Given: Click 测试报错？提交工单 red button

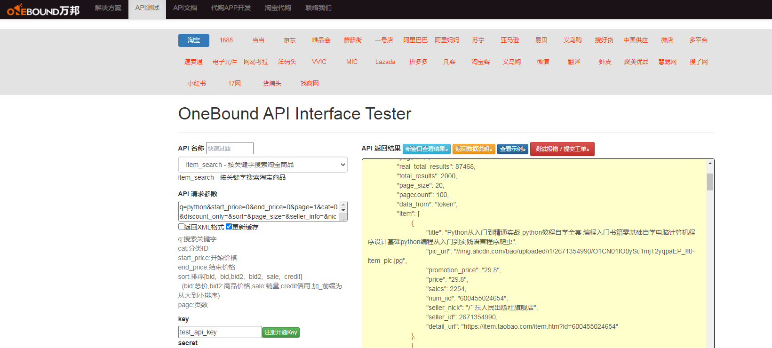Looking at the screenshot, I should point(562,149).
